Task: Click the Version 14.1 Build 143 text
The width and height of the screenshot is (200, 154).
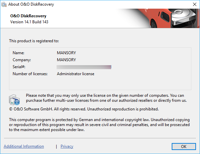Action: [x=29, y=22]
